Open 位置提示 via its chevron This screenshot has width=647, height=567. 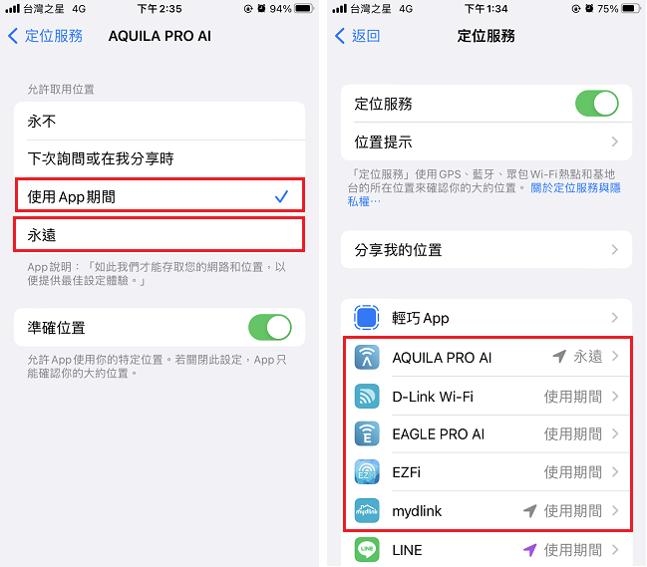(x=614, y=142)
